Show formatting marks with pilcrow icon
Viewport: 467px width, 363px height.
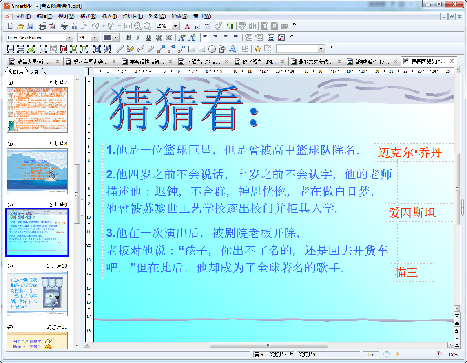pyautogui.click(x=230, y=26)
